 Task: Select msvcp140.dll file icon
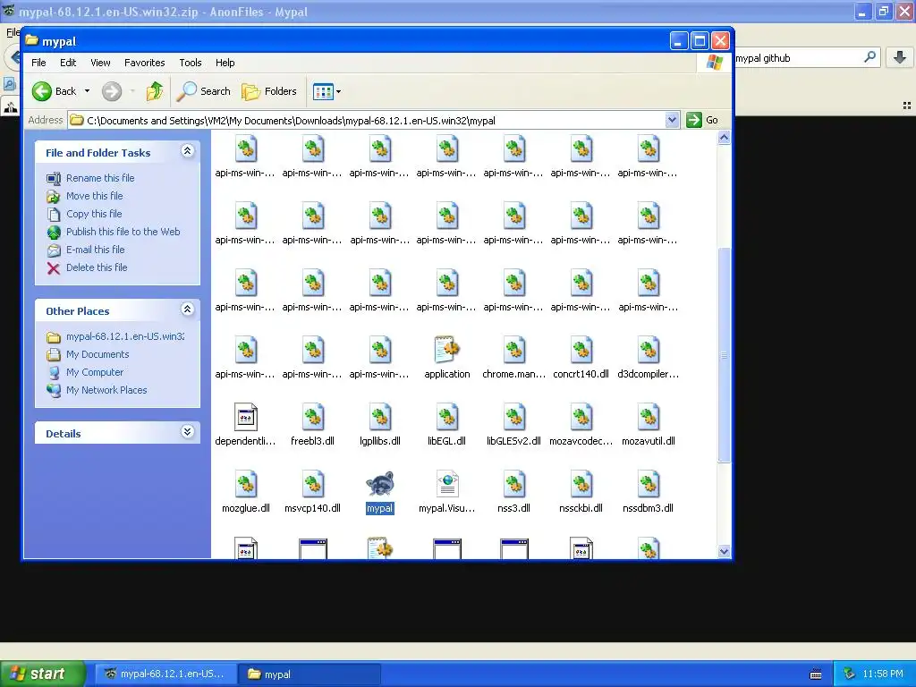point(312,484)
